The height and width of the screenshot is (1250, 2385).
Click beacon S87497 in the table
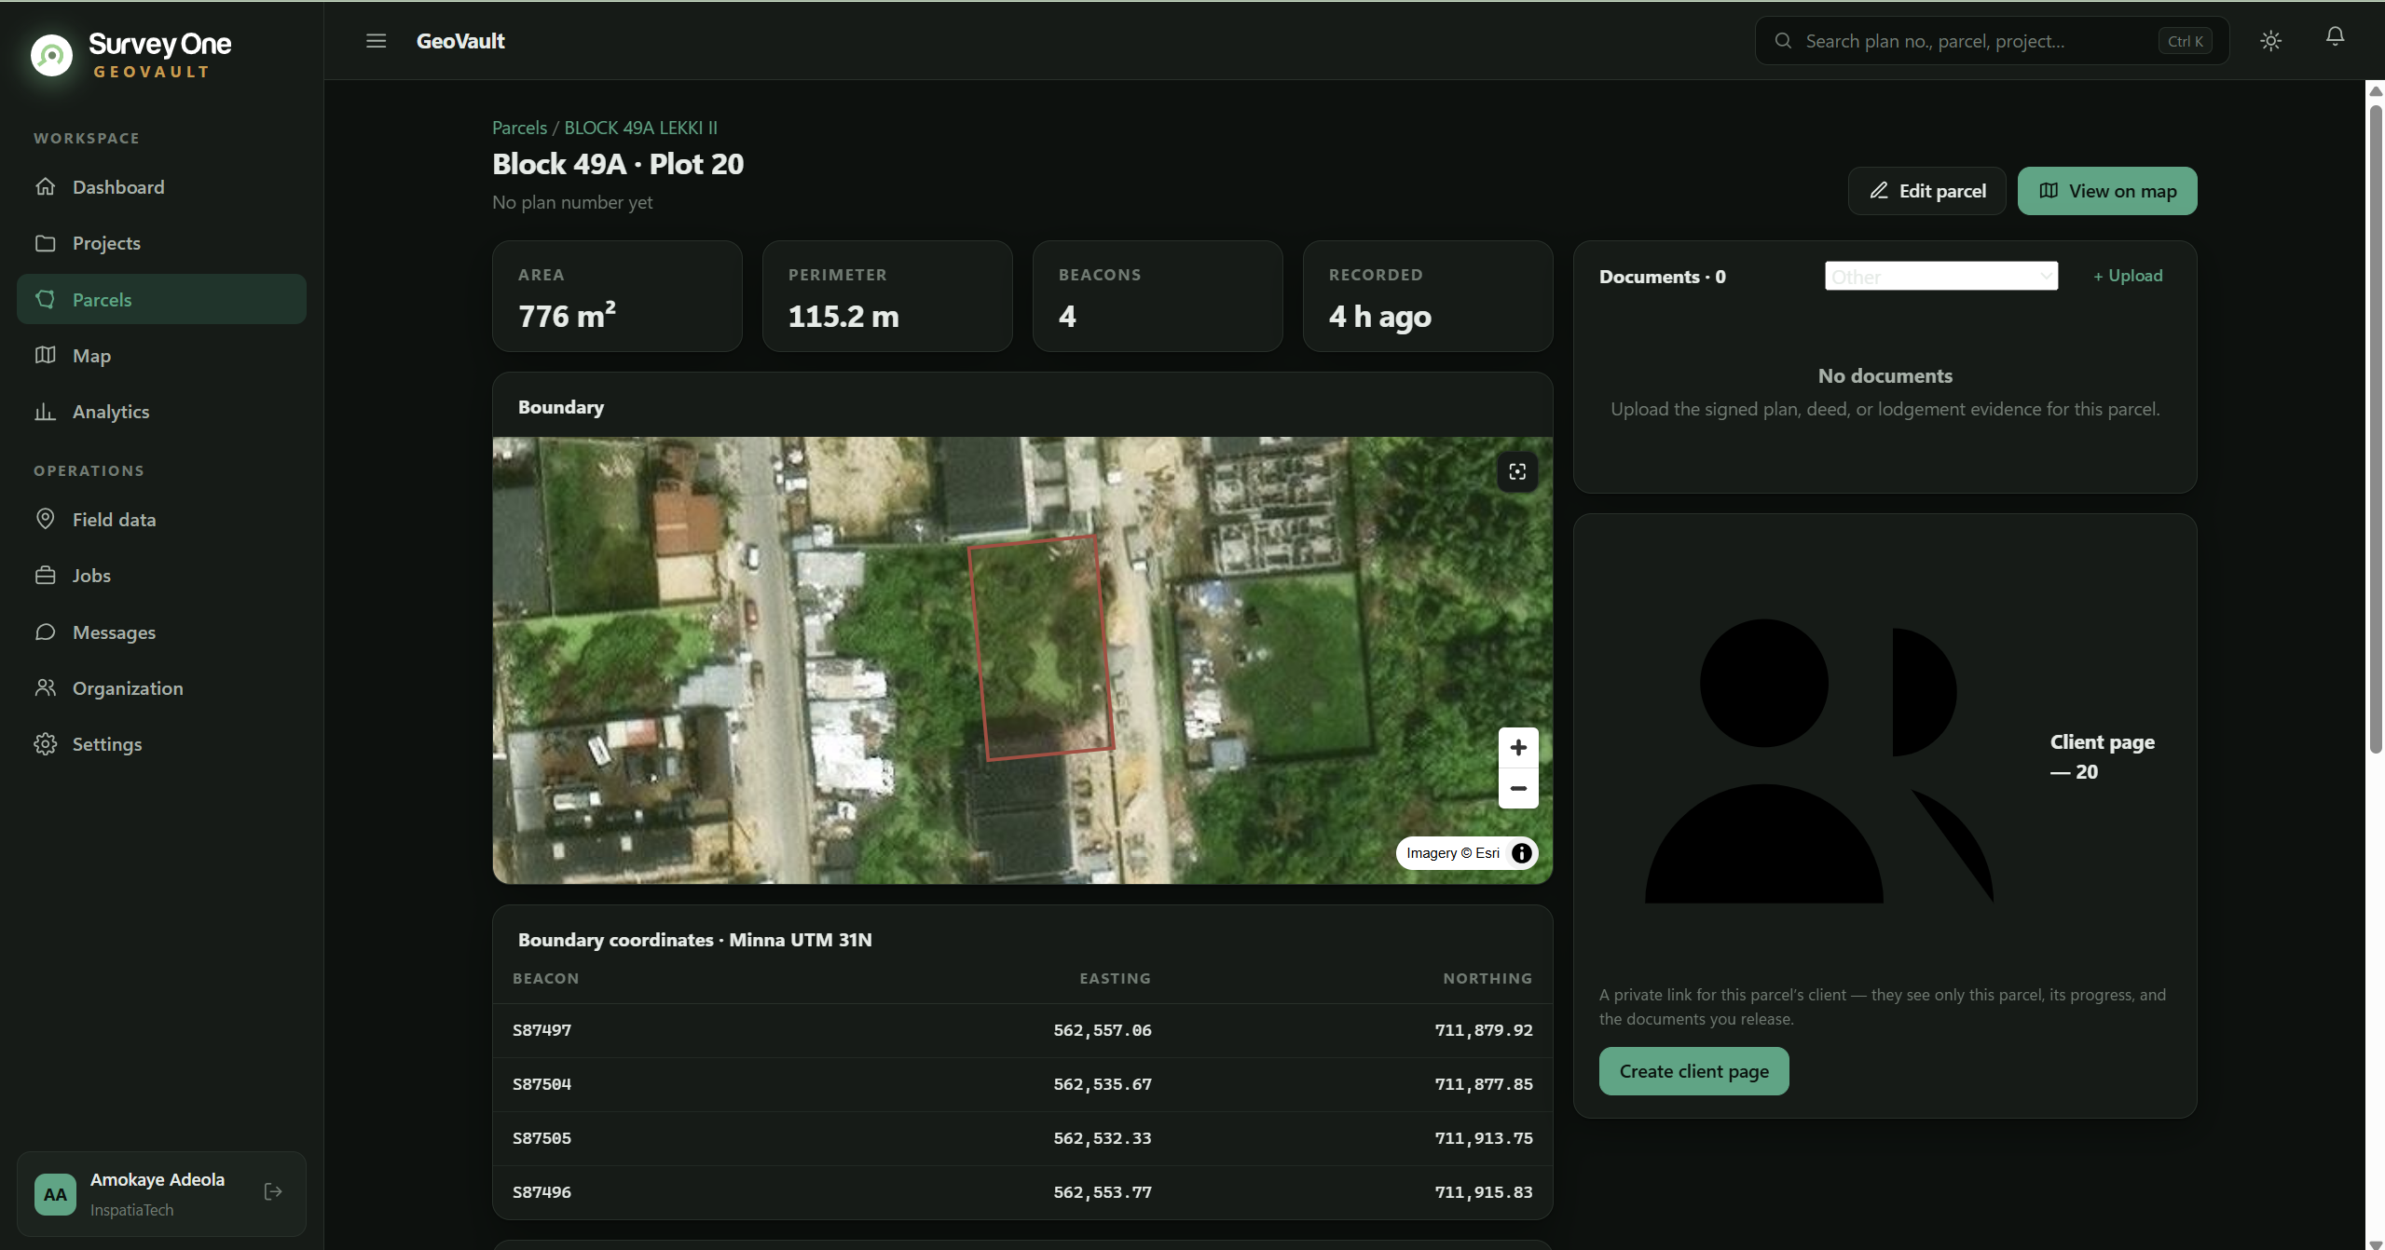click(x=541, y=1030)
